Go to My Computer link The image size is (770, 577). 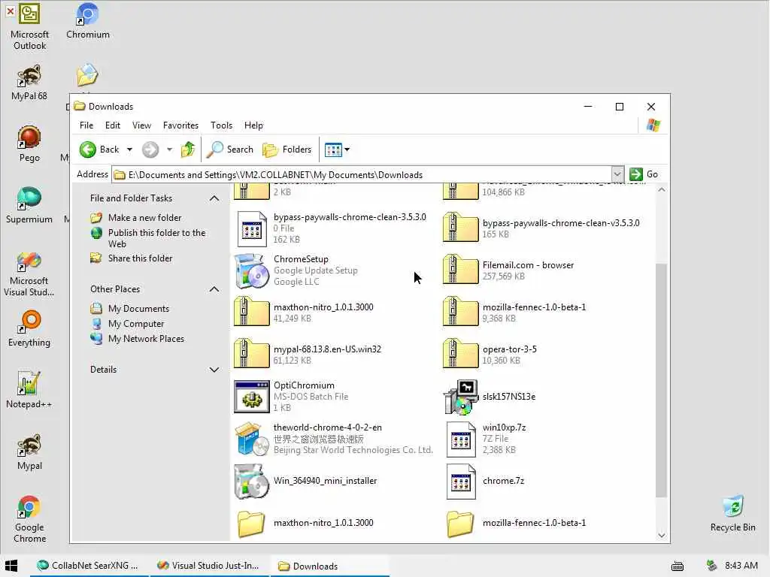coord(136,324)
